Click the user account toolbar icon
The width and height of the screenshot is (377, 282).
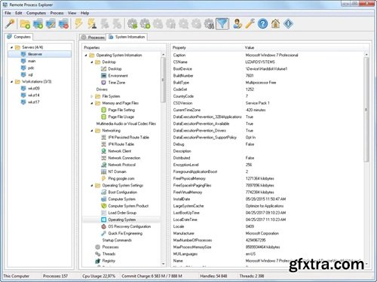238,24
